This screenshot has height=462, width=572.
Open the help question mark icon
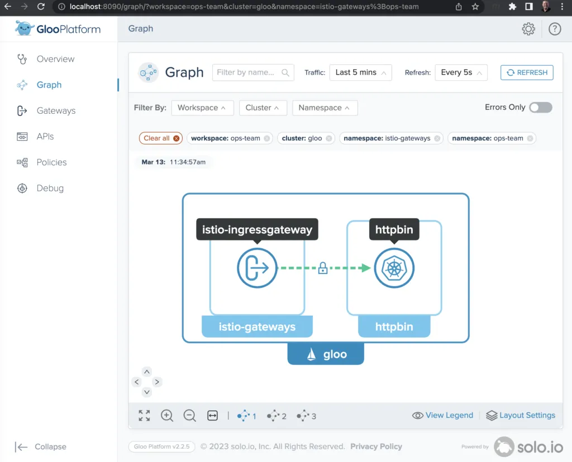(555, 29)
